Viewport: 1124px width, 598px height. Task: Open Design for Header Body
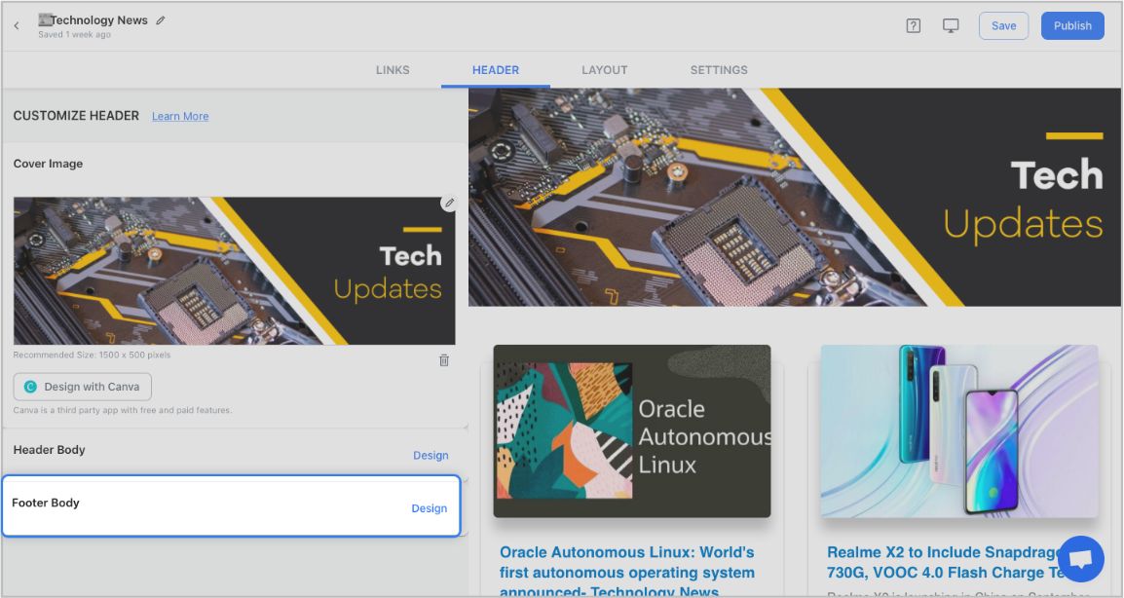[x=430, y=455]
